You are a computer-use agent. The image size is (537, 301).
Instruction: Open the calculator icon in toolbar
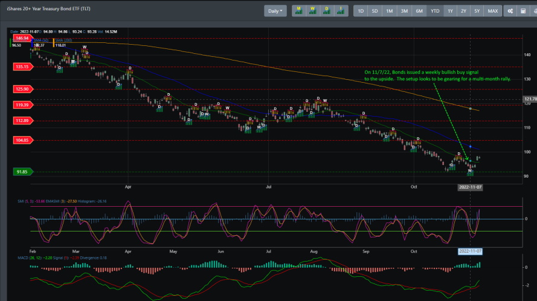(x=523, y=11)
